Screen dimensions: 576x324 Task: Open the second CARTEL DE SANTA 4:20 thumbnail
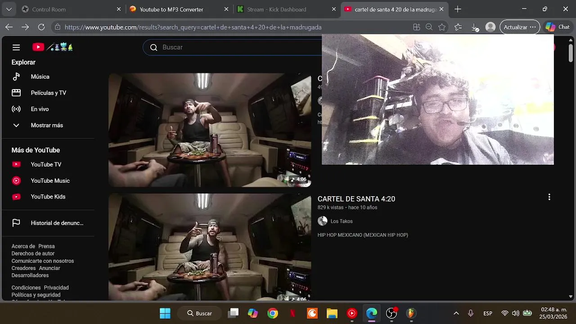210,247
